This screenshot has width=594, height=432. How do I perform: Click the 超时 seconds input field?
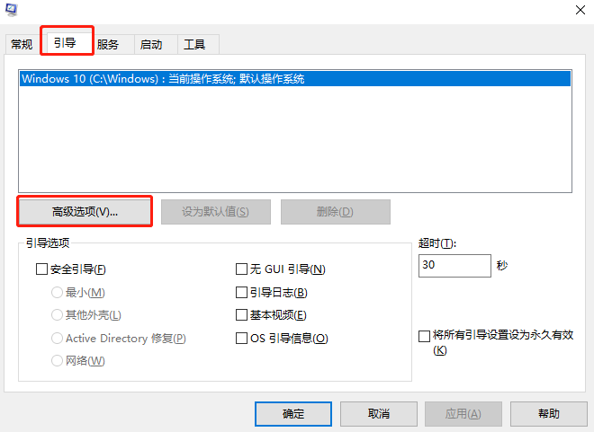tap(454, 266)
